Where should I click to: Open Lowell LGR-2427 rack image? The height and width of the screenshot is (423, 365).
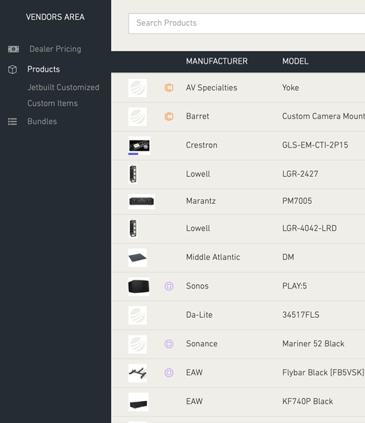coord(133,175)
